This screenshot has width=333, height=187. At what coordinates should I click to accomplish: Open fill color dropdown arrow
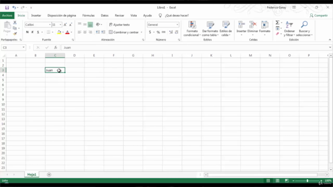coord(63,32)
